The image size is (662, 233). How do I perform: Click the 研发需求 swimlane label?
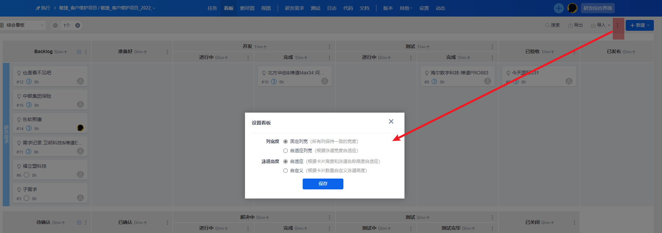point(6,134)
